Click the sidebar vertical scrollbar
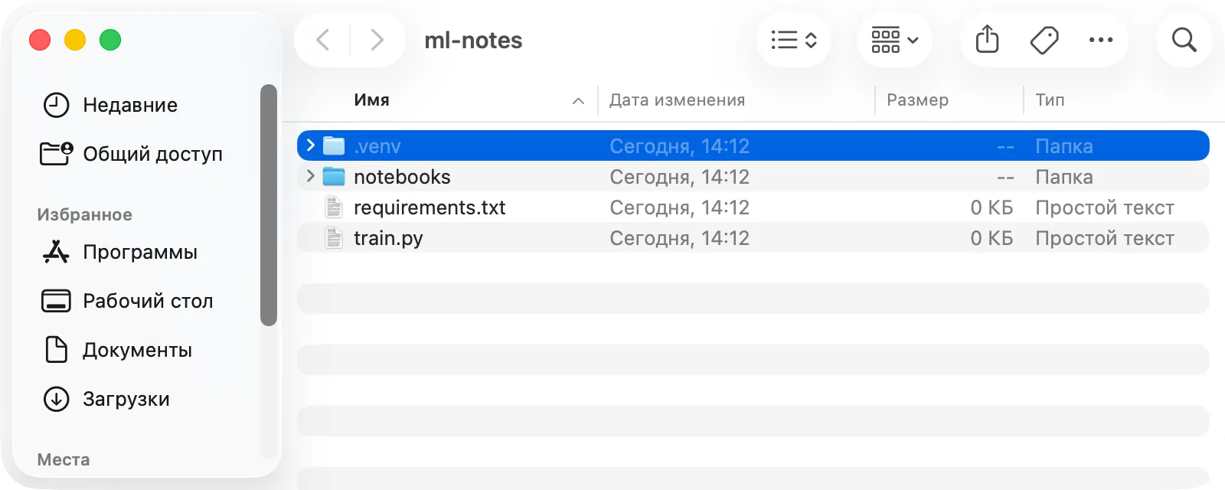The width and height of the screenshot is (1225, 490). [x=268, y=204]
